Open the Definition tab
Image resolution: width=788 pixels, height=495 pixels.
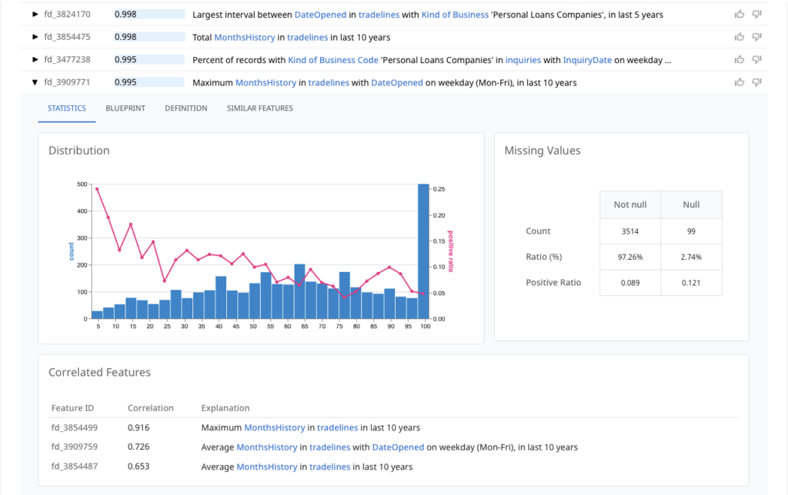[186, 108]
